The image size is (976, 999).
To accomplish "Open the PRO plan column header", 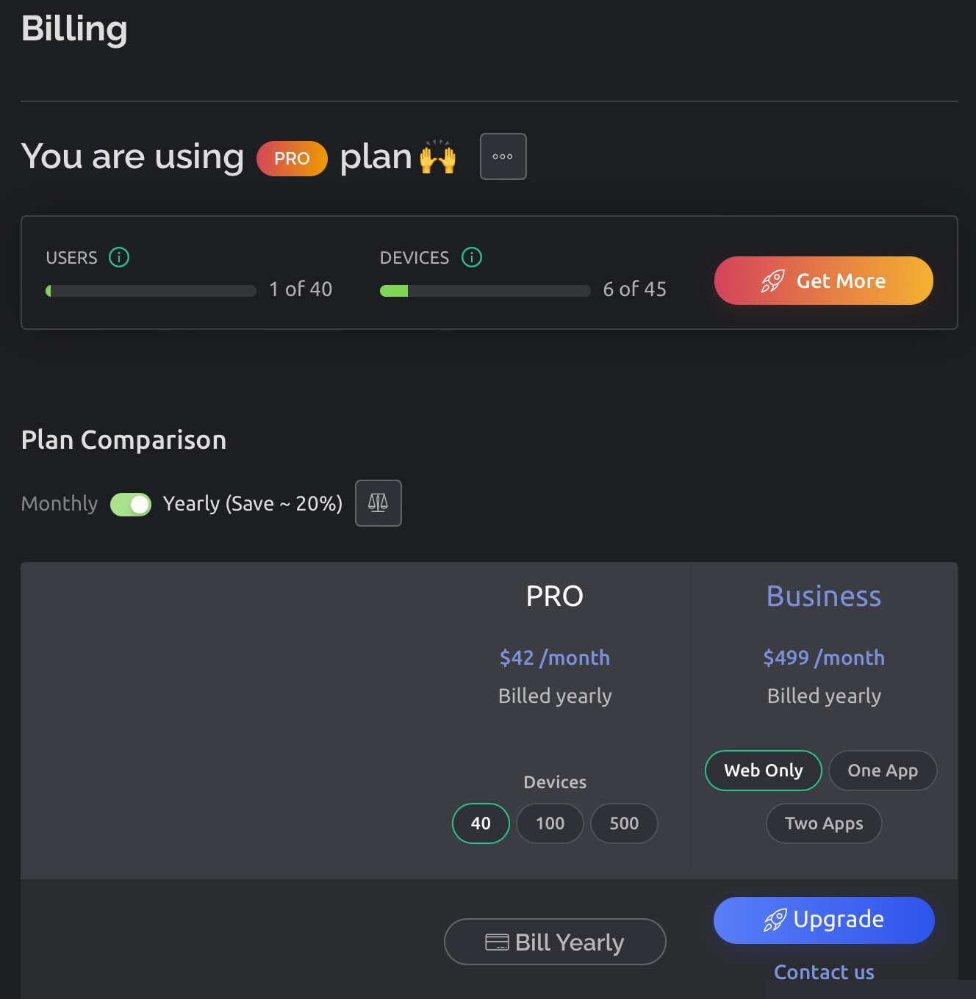I will pos(555,596).
